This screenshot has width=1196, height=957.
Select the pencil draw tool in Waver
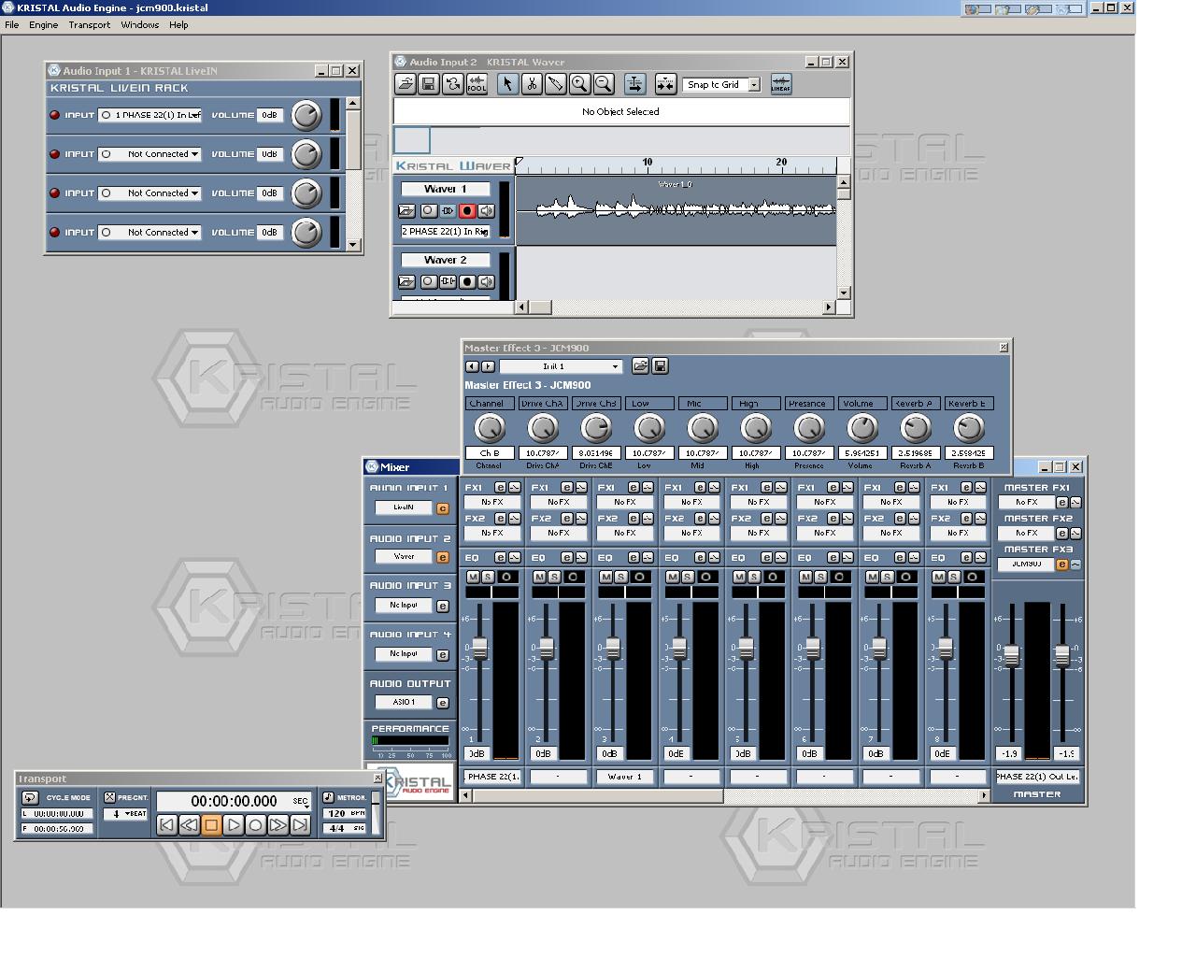point(555,84)
